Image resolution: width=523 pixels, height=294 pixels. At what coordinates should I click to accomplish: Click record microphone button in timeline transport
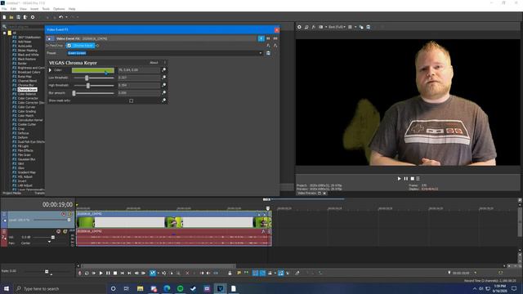(x=80, y=273)
